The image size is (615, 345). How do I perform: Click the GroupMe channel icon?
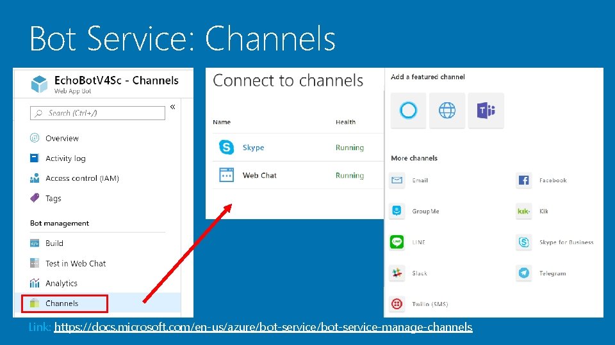click(x=397, y=211)
